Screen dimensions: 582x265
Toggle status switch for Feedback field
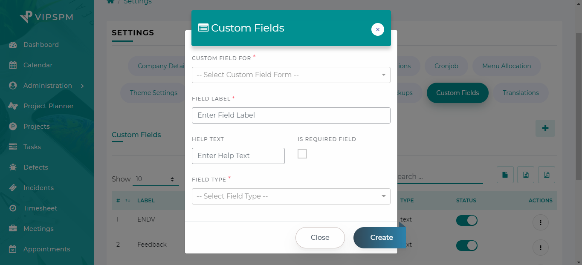466,246
